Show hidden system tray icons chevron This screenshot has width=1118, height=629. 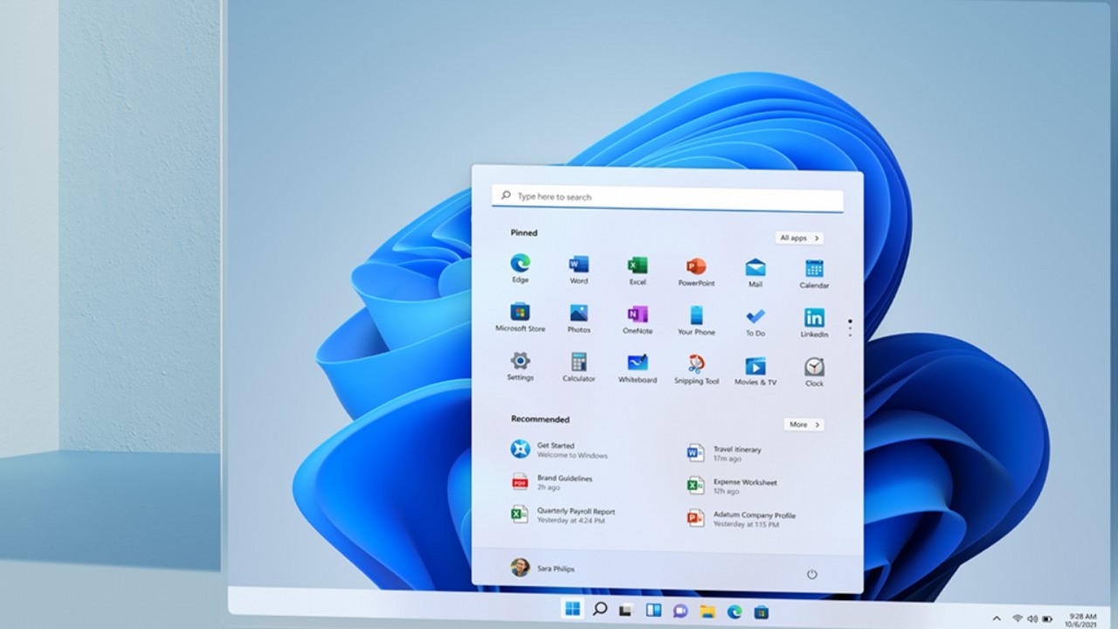(995, 618)
